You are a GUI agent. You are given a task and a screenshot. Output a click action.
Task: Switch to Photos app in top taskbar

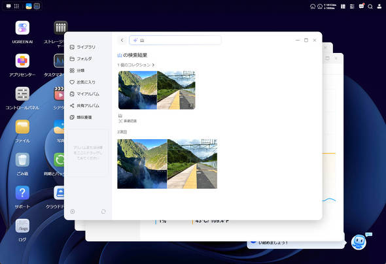point(29,6)
